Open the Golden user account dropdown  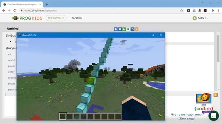200,18
